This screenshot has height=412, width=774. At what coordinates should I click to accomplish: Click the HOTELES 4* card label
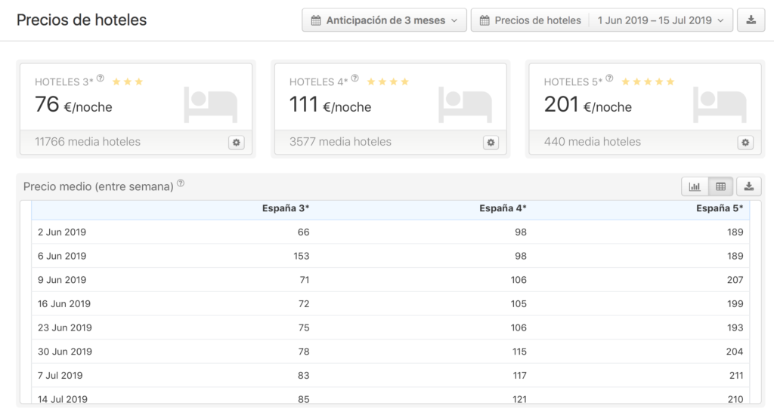tap(318, 82)
